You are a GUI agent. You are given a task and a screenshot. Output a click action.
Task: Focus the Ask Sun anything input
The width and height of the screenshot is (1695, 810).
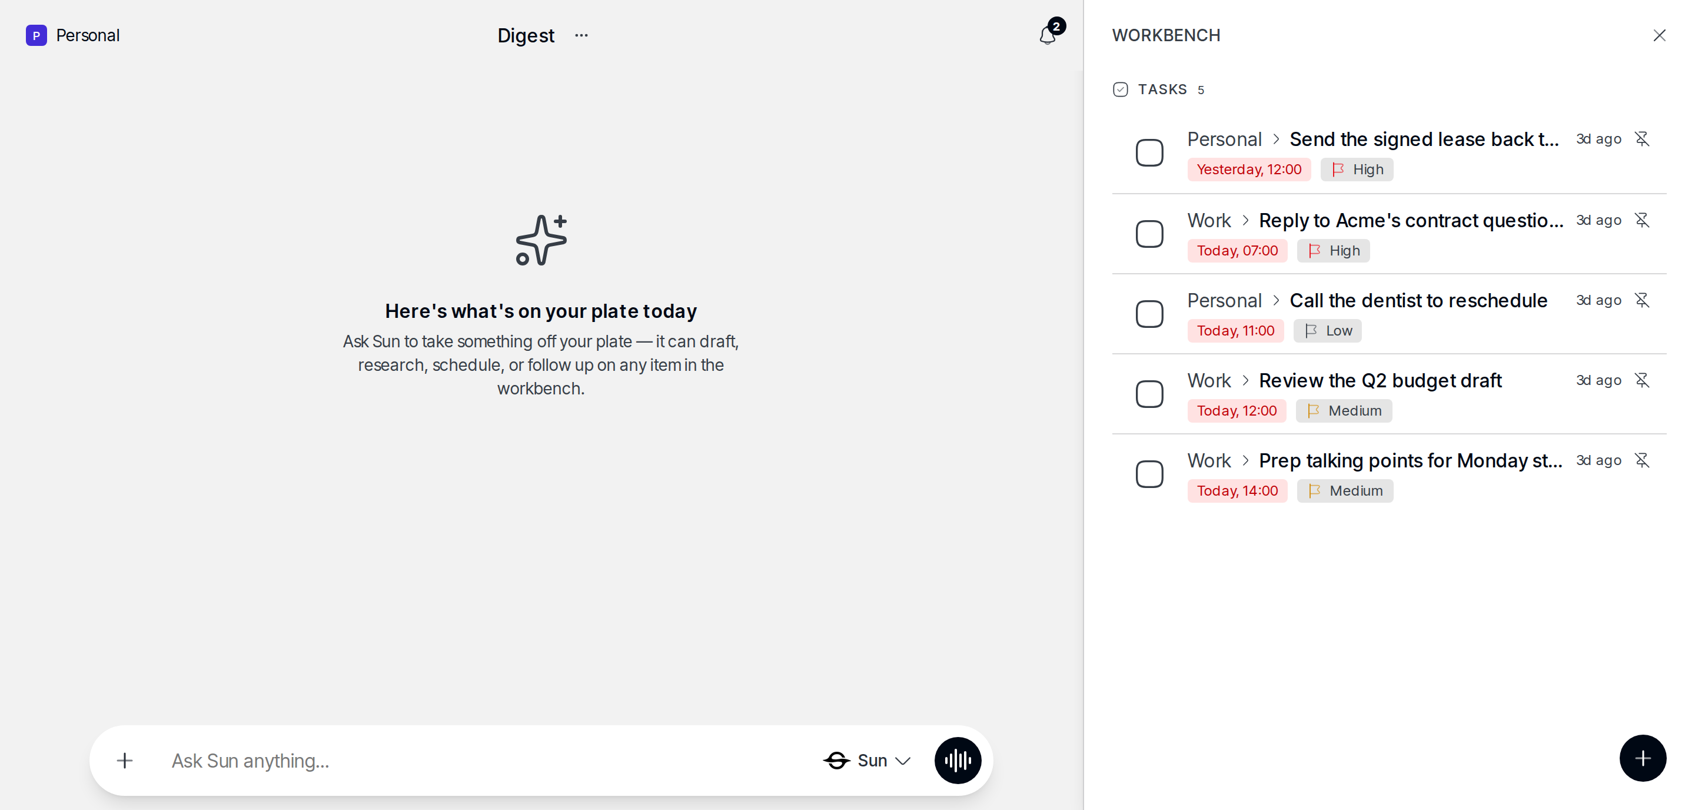coord(487,761)
